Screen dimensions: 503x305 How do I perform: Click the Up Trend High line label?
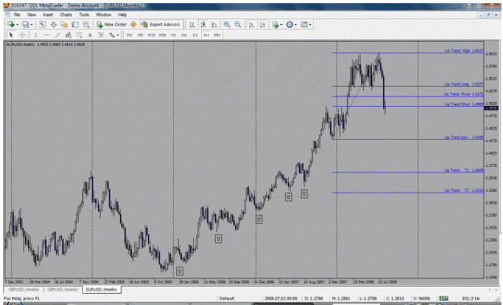464,51
